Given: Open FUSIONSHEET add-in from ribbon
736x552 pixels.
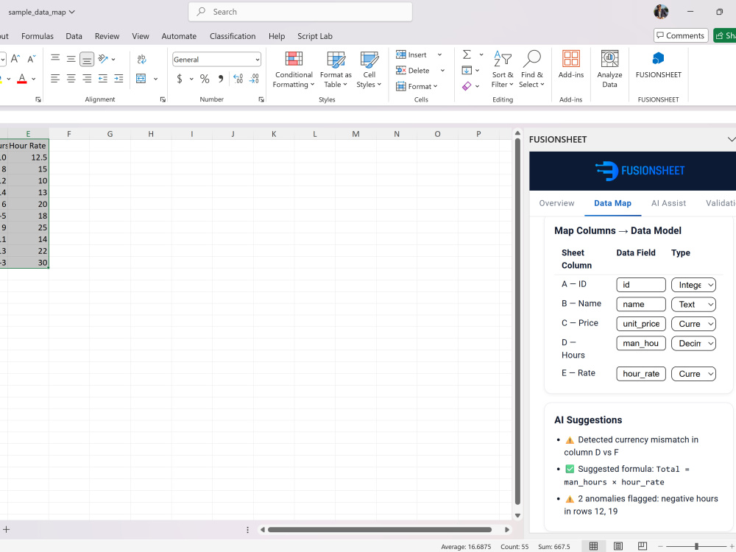Looking at the screenshot, I should (658, 64).
